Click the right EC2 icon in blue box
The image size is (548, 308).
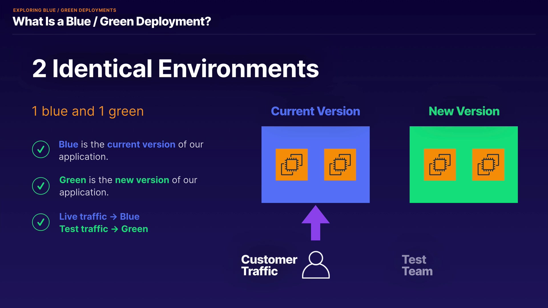[340, 165]
